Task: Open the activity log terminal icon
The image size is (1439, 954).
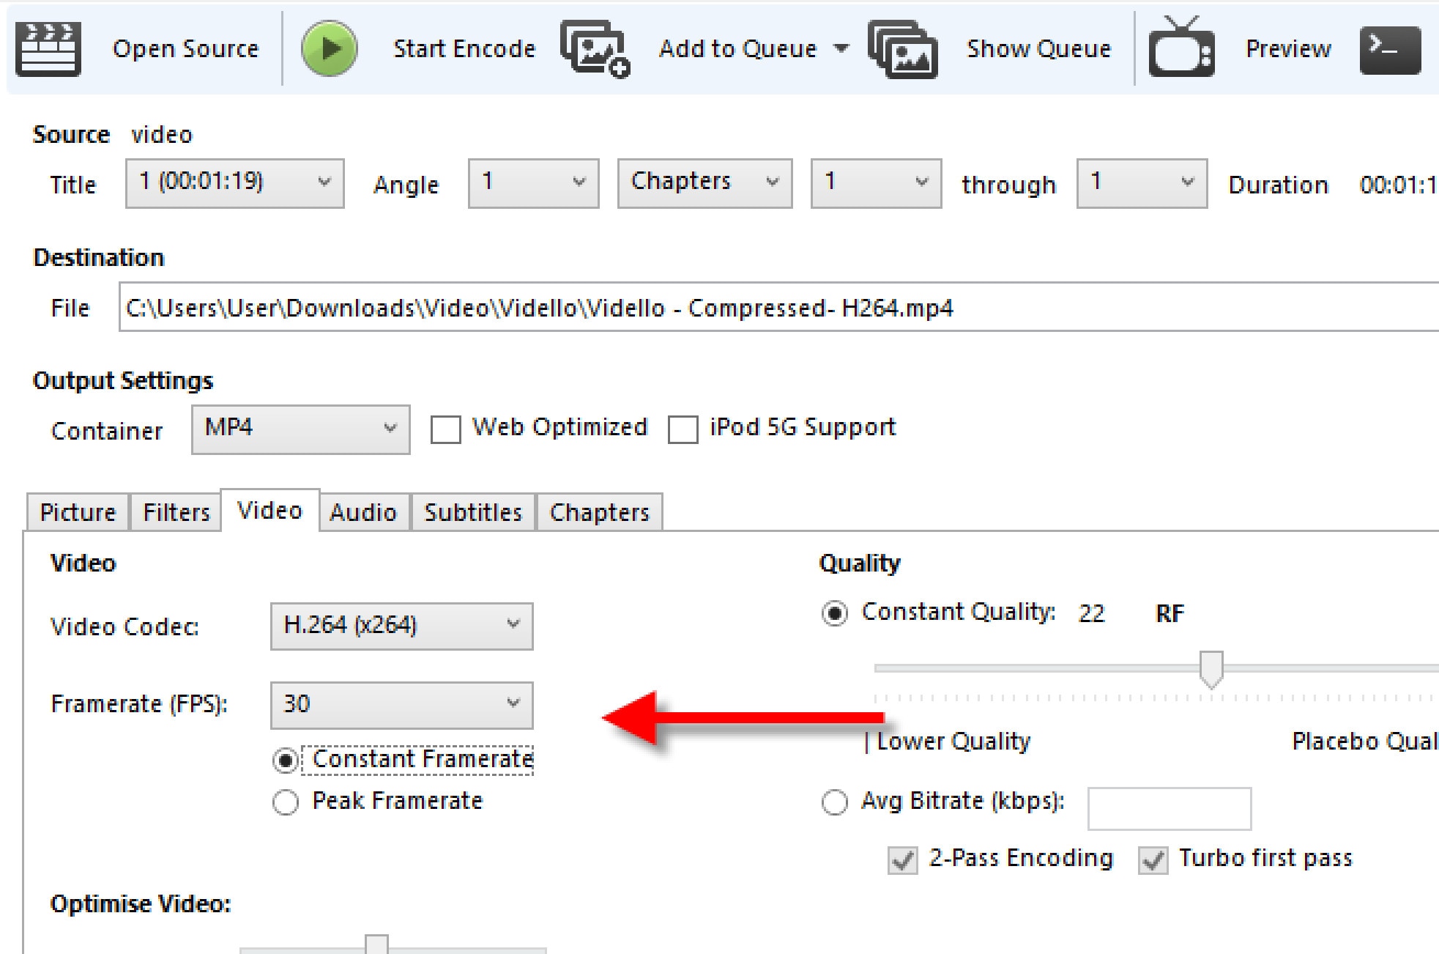Action: (1389, 50)
